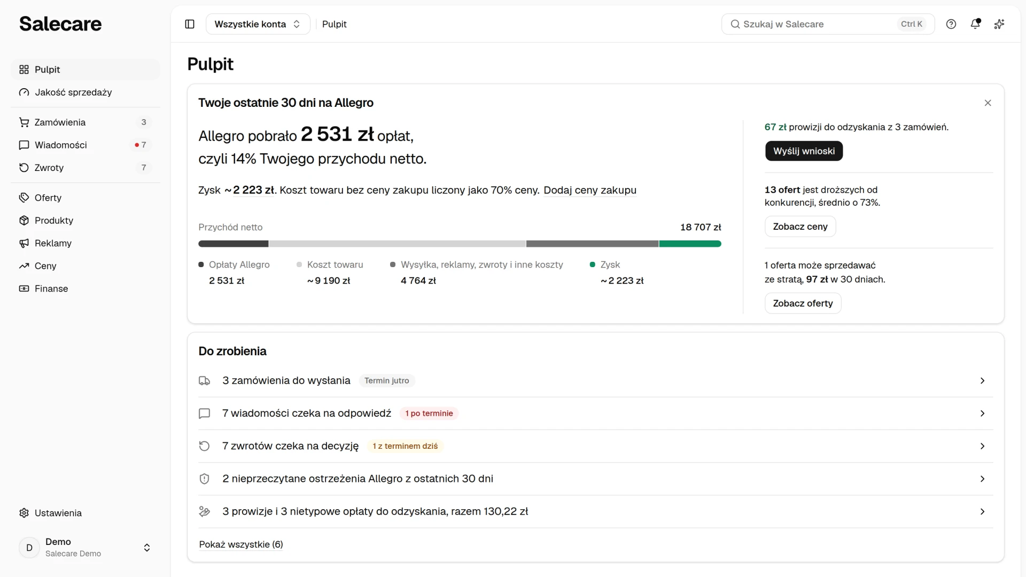
Task: Click the 1 z terminem dziś badge
Action: (x=405, y=446)
